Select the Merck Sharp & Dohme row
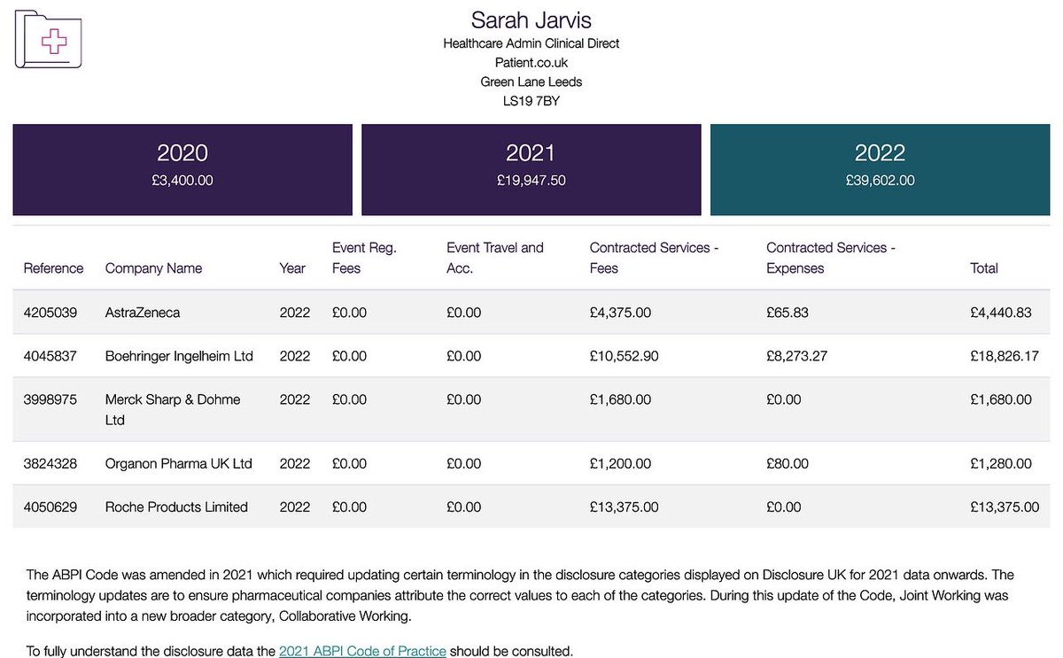Viewport: 1063px width, 658px height. 531,409
